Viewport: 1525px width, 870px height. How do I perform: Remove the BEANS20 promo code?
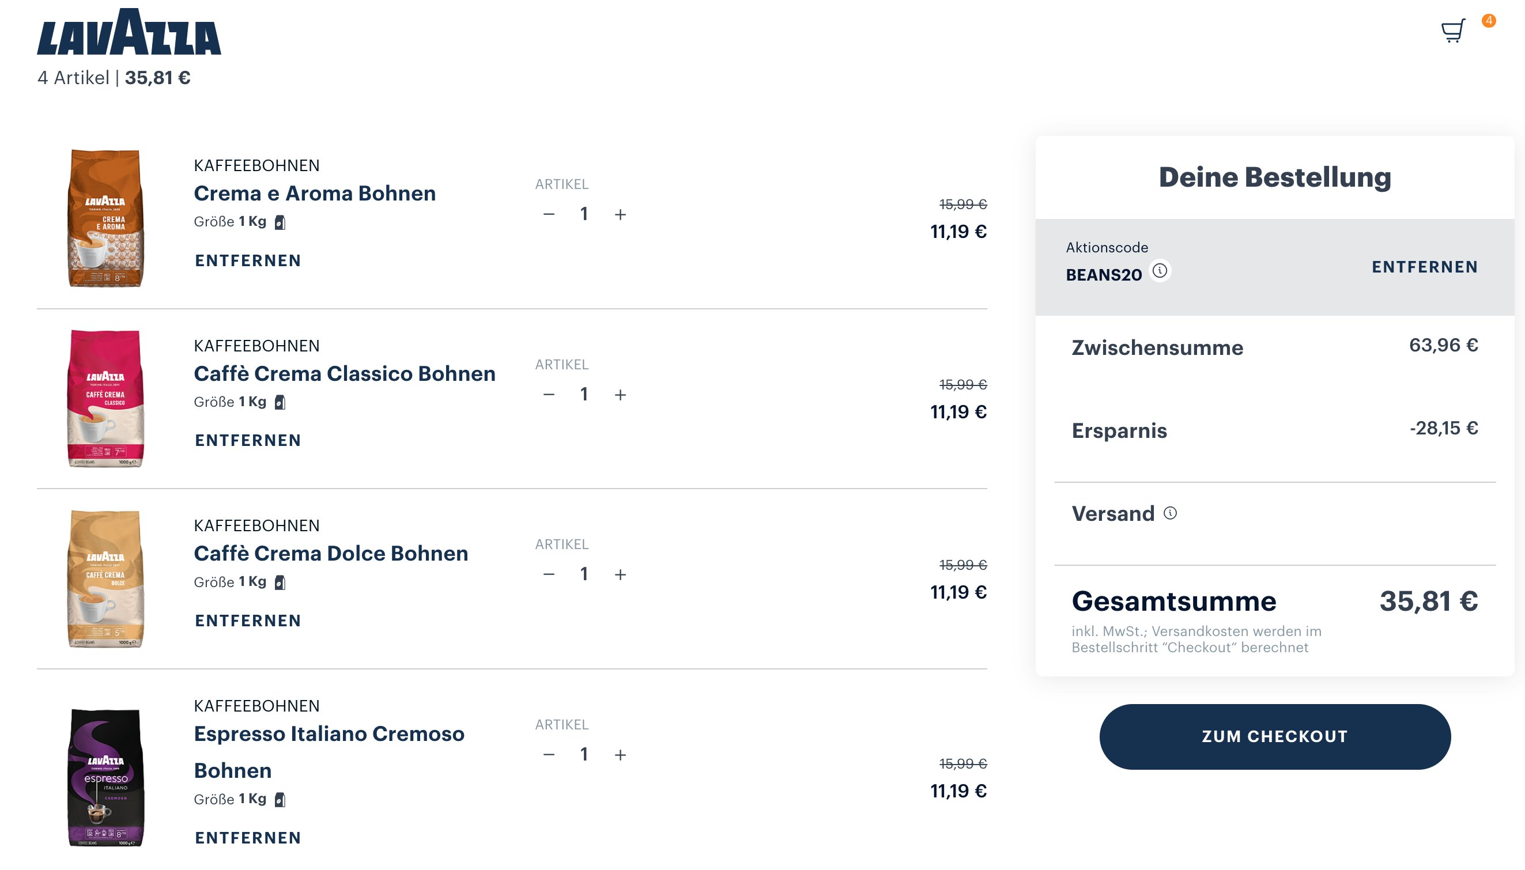pos(1424,267)
